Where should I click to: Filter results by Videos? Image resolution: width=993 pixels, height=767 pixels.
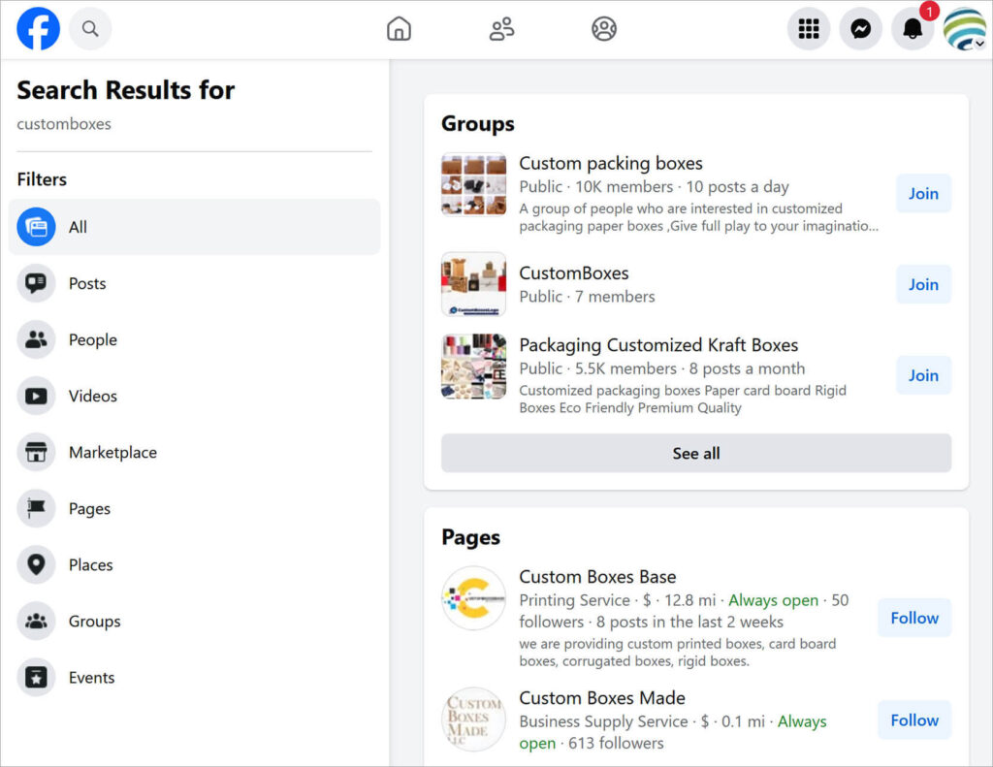[92, 396]
